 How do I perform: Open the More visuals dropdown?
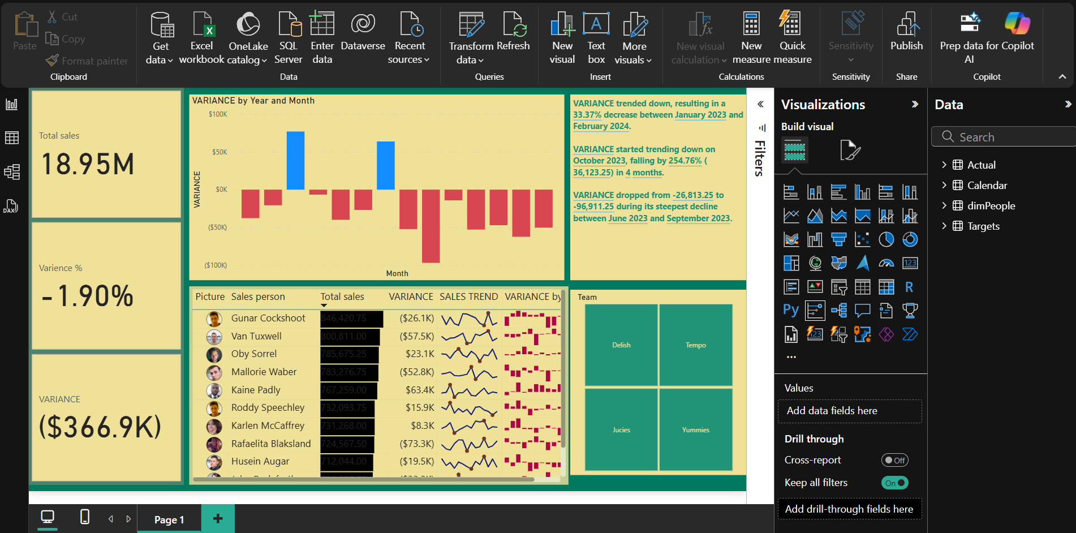[x=634, y=53]
